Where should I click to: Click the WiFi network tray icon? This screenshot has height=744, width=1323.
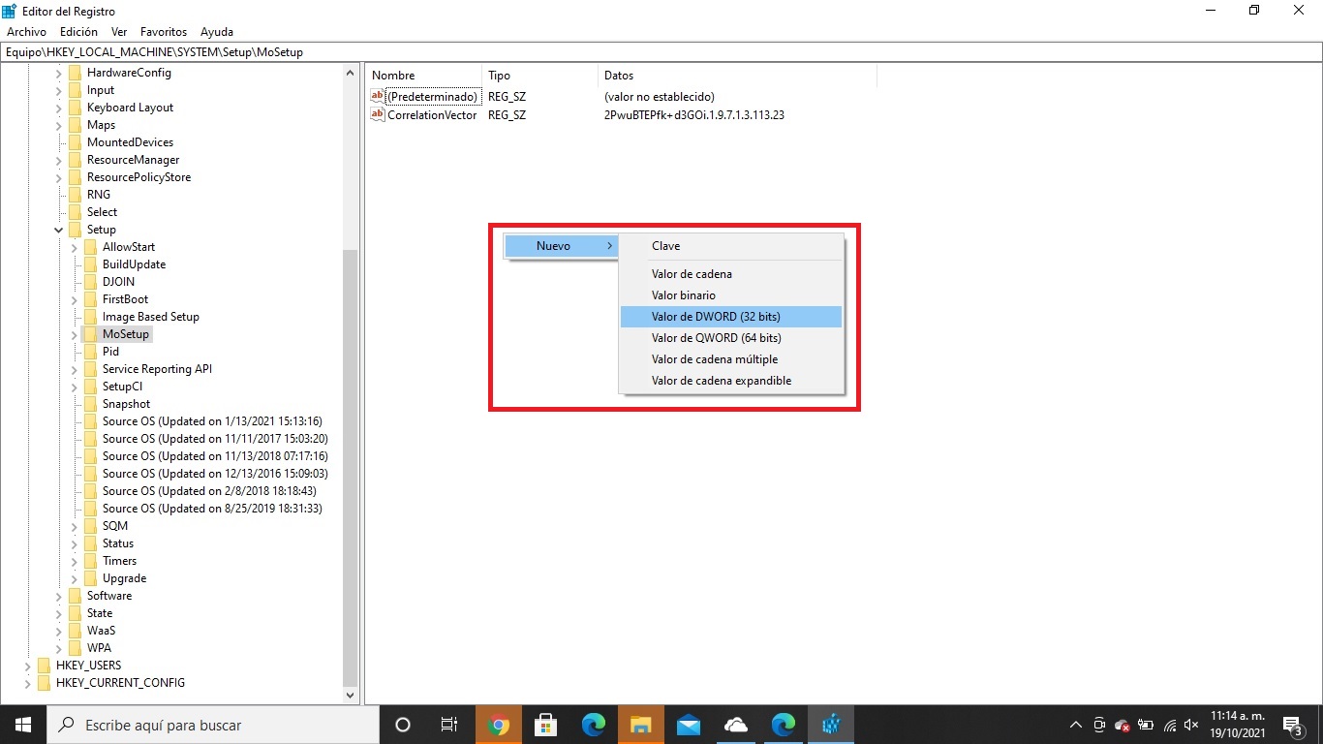tap(1168, 725)
